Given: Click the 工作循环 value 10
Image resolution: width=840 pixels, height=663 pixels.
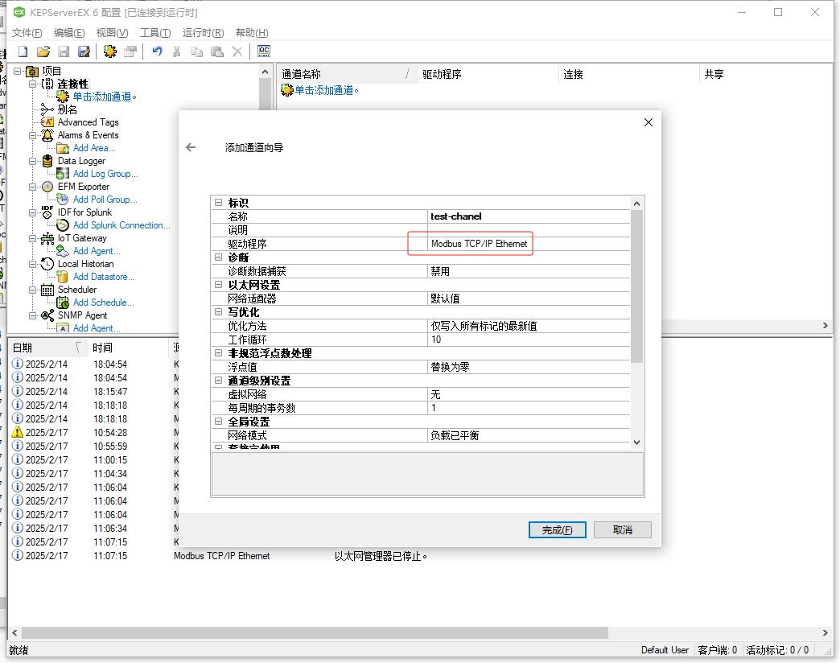Looking at the screenshot, I should pyautogui.click(x=529, y=340).
